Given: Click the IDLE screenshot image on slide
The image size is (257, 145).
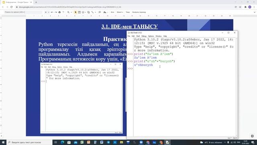Looking at the screenshot, I should [x=82, y=98].
